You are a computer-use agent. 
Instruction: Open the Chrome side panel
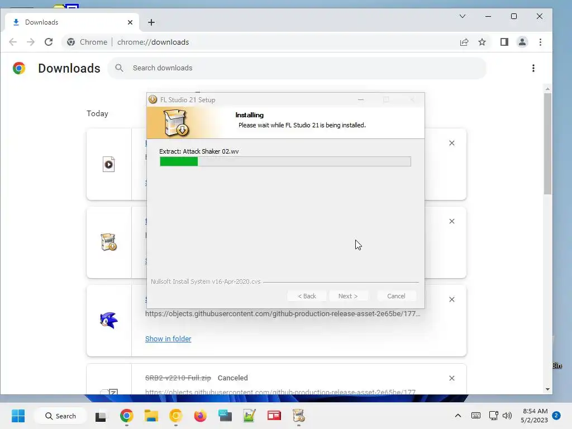click(x=504, y=42)
